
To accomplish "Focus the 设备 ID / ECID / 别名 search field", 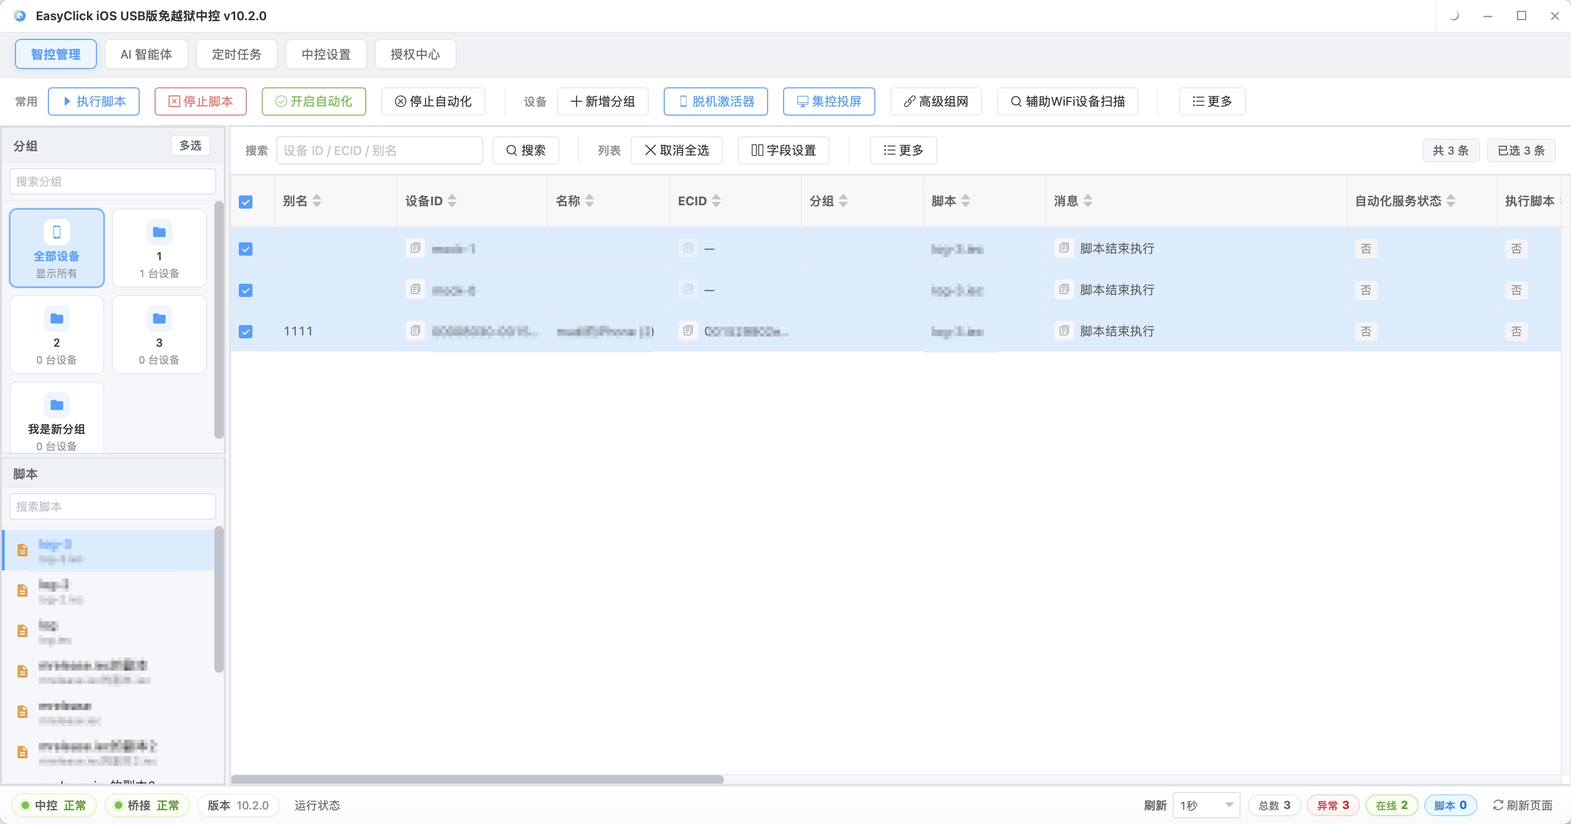I will (x=379, y=150).
